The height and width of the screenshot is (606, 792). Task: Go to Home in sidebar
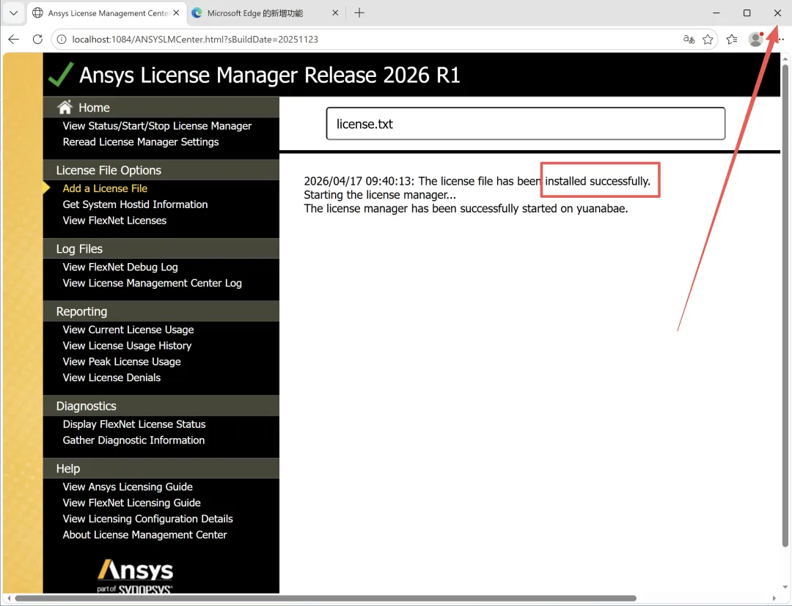(x=94, y=108)
